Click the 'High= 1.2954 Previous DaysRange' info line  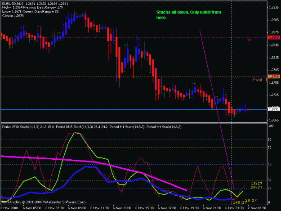click(32, 8)
